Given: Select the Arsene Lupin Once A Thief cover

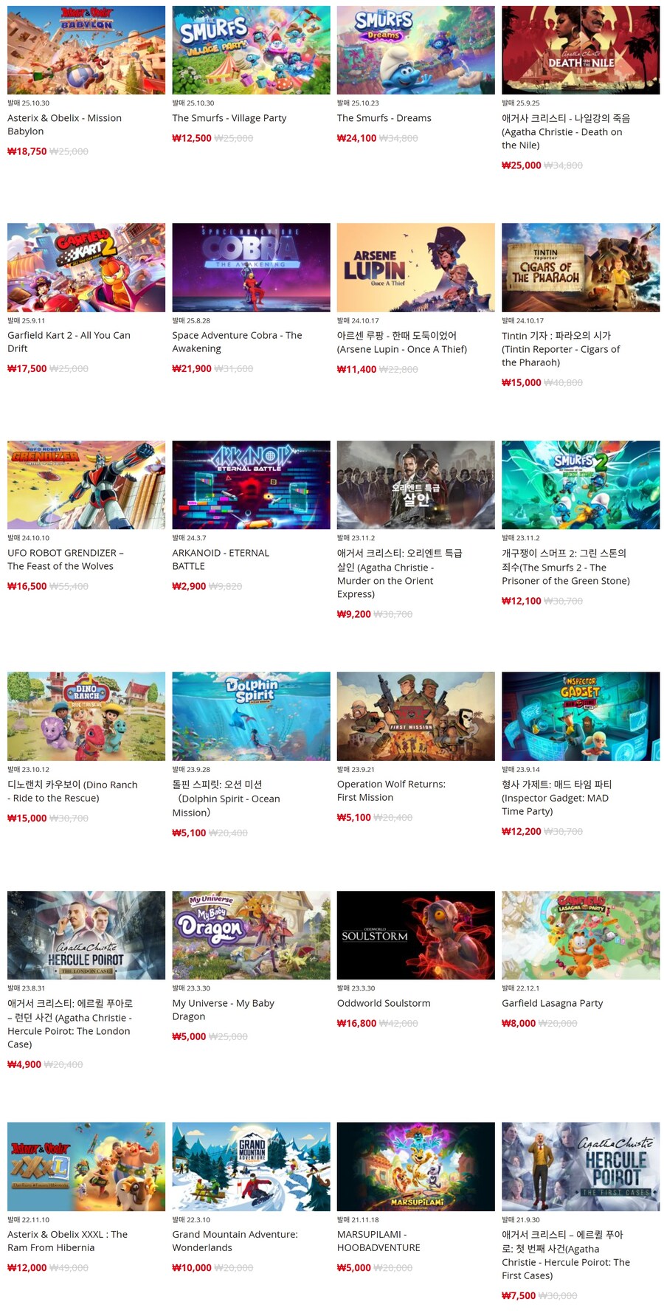Looking at the screenshot, I should pyautogui.click(x=416, y=267).
